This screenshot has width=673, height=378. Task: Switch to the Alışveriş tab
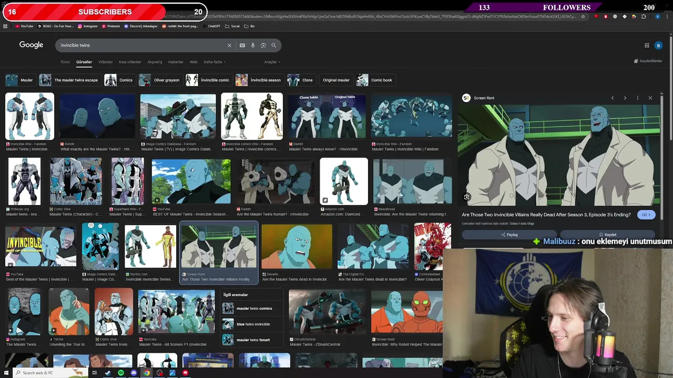point(155,62)
